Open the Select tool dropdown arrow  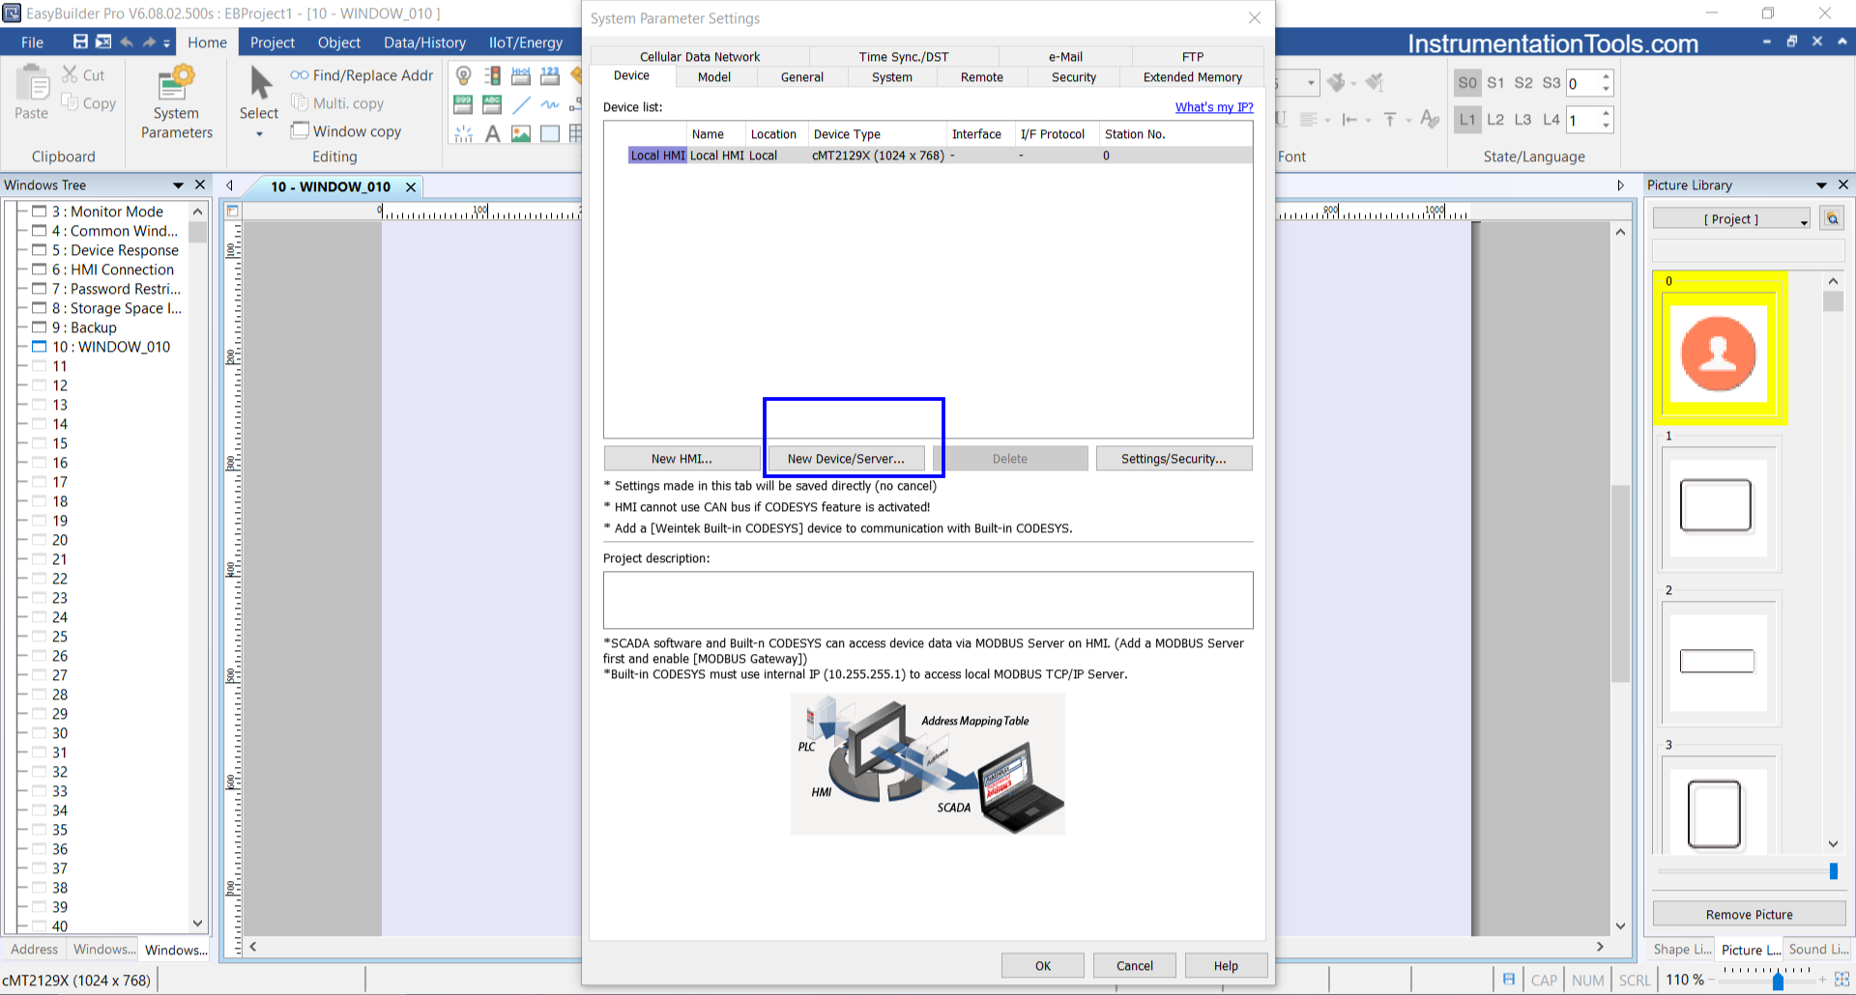coord(259,134)
